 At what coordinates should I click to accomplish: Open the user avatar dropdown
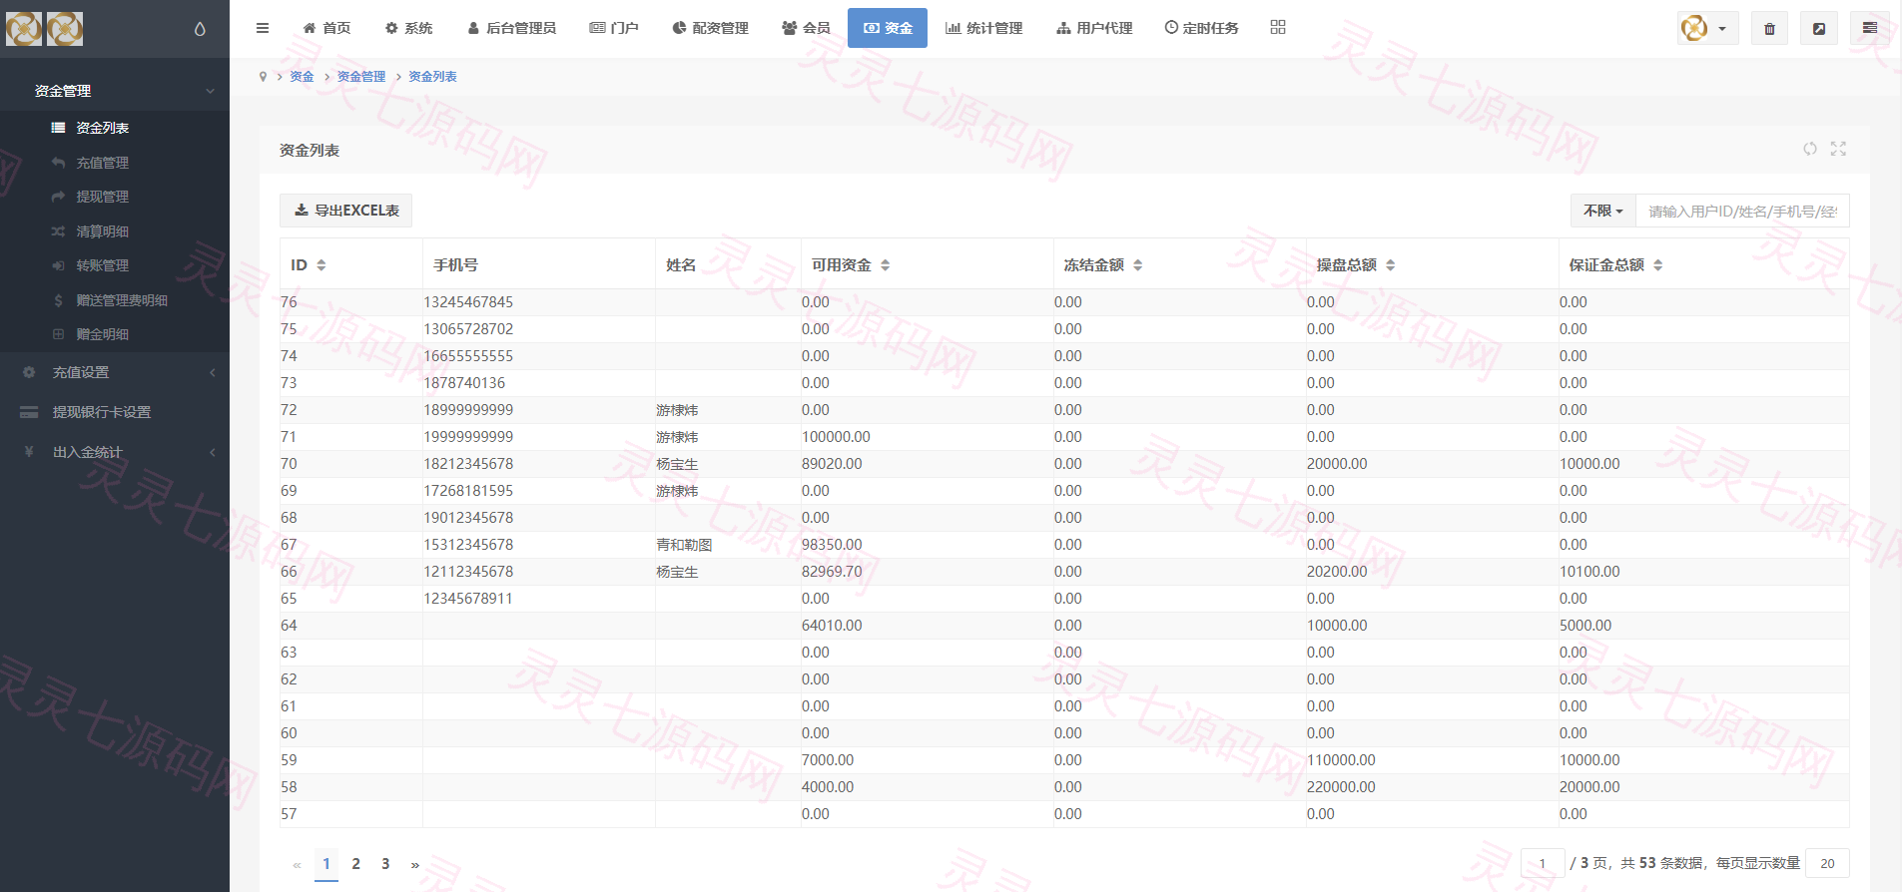coord(1707,28)
